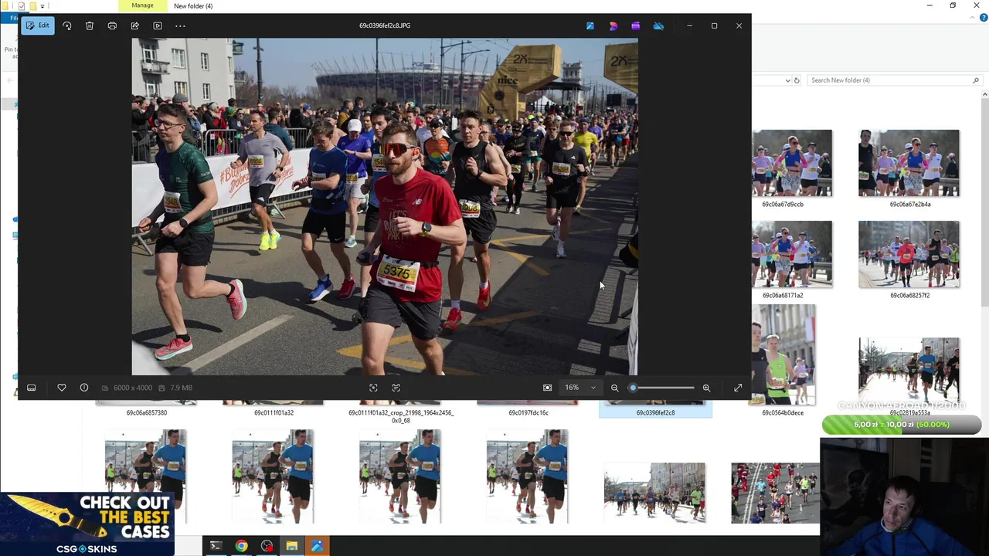Open the Designer icon in Photos title bar
Viewport: 989px width, 556px height.
[x=613, y=25]
